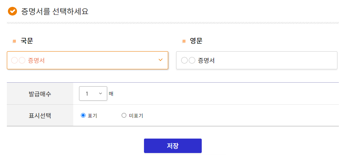
Task: Click the 영문 section heading
Action: (196, 41)
